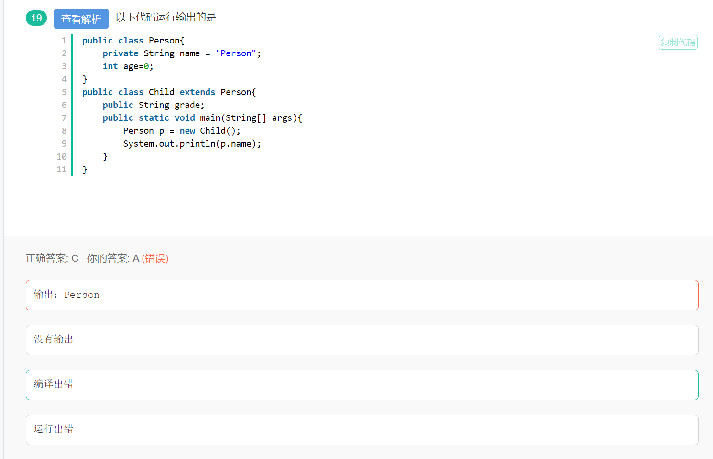The height and width of the screenshot is (459, 713).
Task: Select the answer option 输出: Person
Action: [362, 295]
